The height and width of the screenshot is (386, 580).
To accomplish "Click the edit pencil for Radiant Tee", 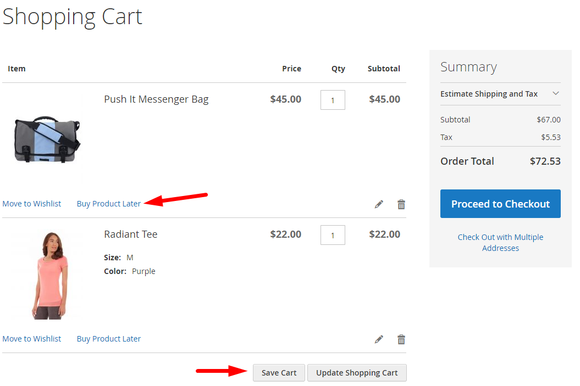I will (x=379, y=339).
